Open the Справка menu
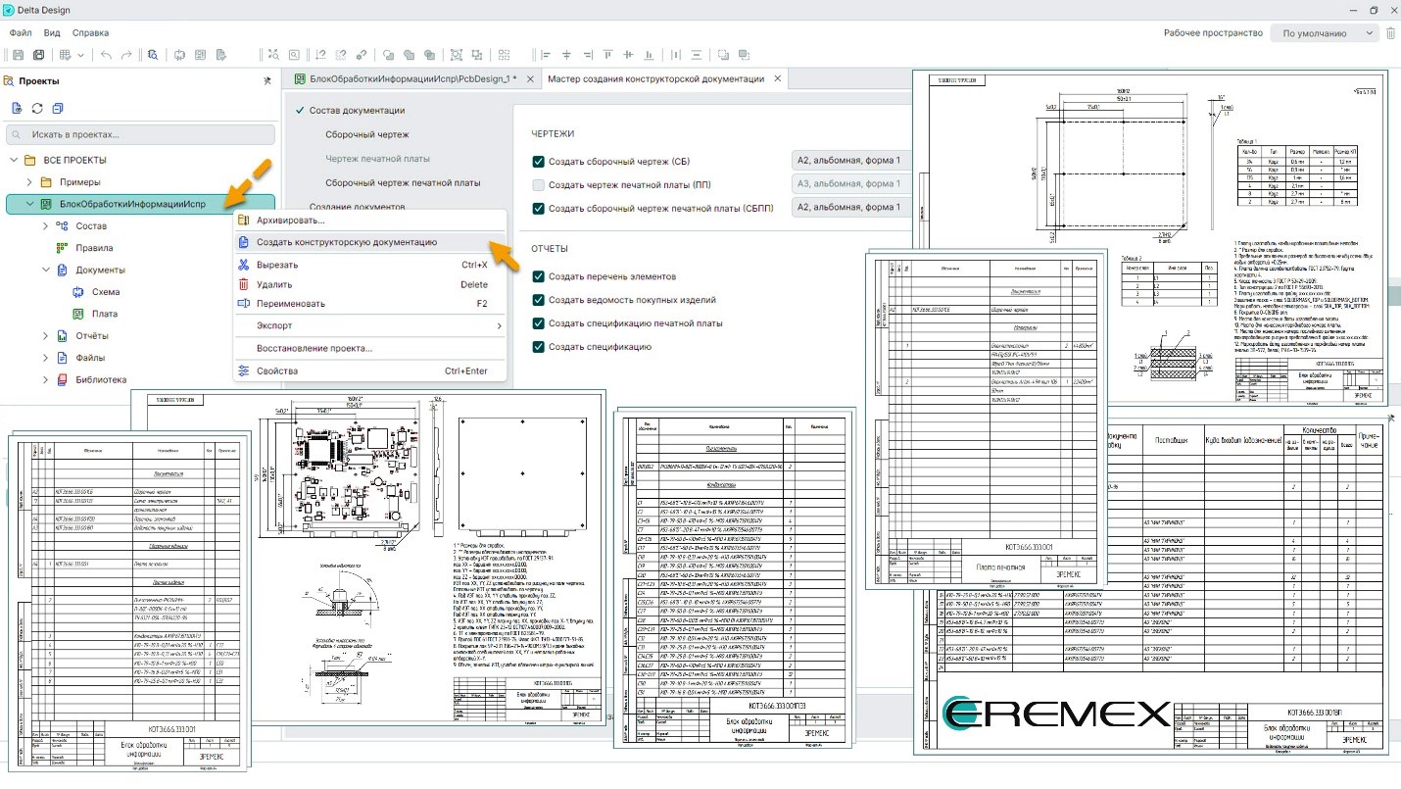 tap(91, 32)
